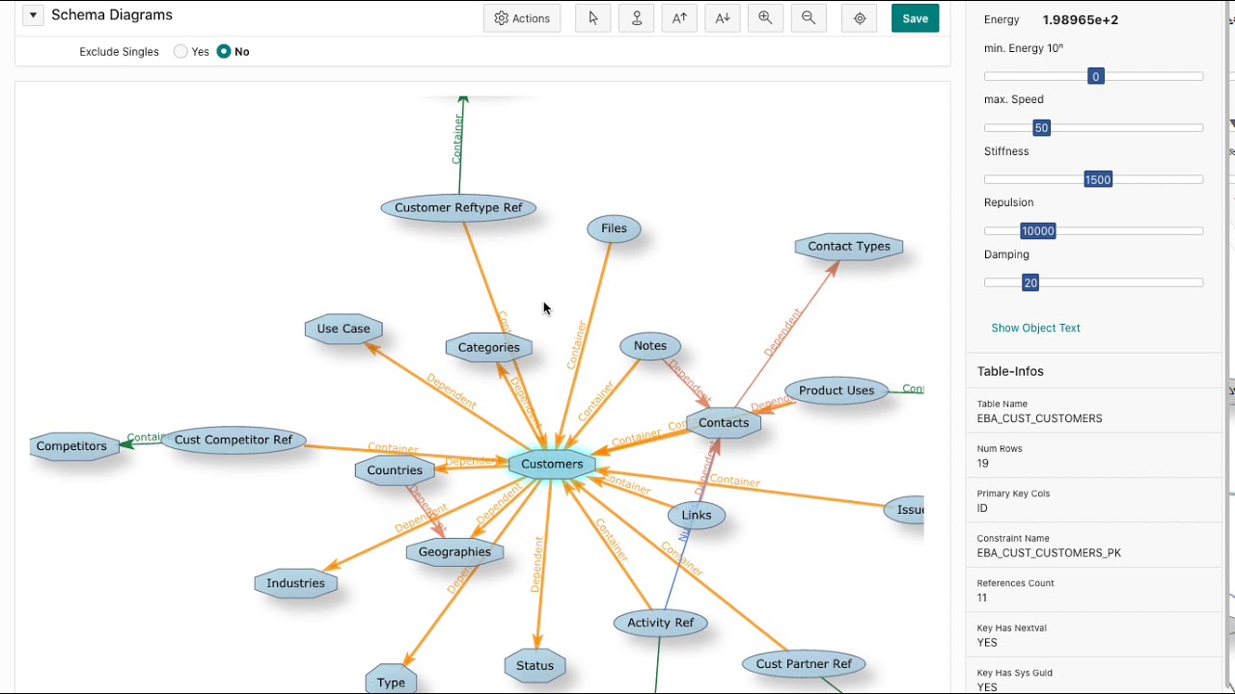This screenshot has width=1235, height=694.
Task: Activate the pin node tool
Action: (637, 18)
